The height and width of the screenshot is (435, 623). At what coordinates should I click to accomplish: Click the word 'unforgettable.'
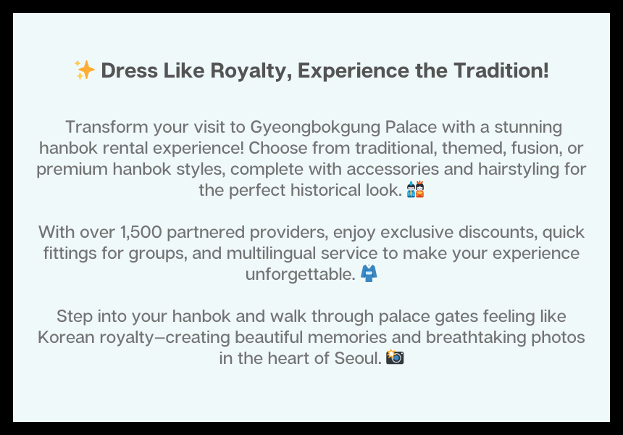[x=301, y=274]
